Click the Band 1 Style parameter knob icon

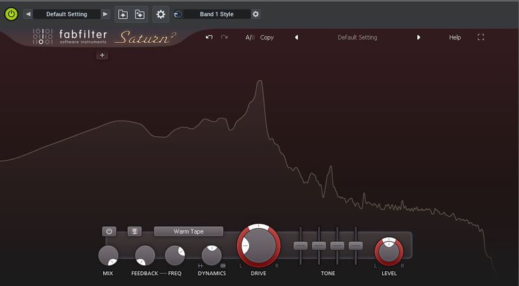(178, 14)
